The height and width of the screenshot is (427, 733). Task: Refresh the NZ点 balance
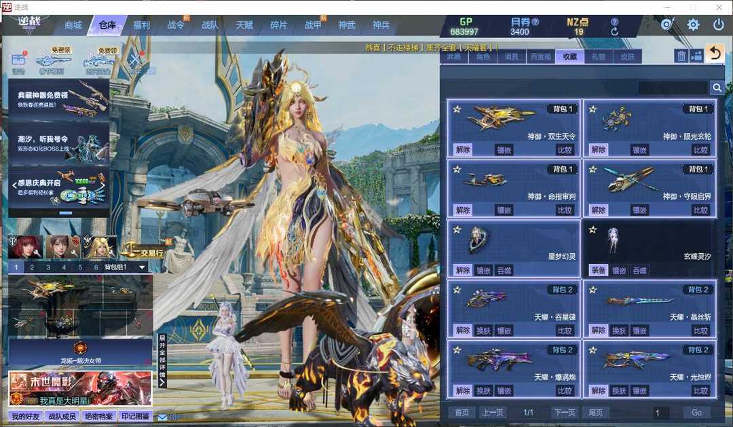(x=615, y=32)
